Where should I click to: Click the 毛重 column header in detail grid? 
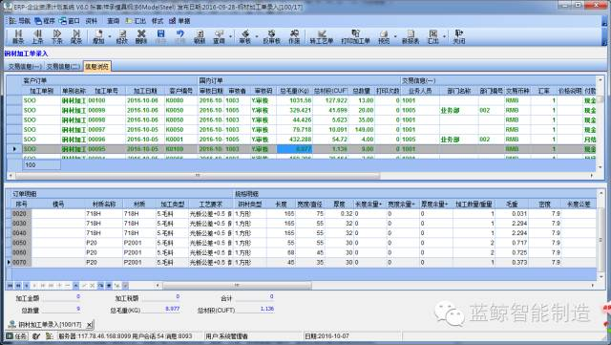(x=512, y=204)
